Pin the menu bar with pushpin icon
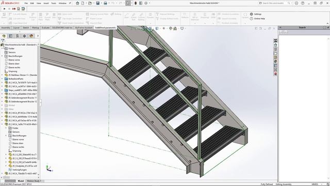330x186 pixels. 70,3
